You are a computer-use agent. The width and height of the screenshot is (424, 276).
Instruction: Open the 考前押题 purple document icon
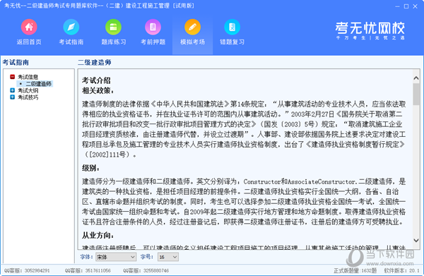(153, 27)
